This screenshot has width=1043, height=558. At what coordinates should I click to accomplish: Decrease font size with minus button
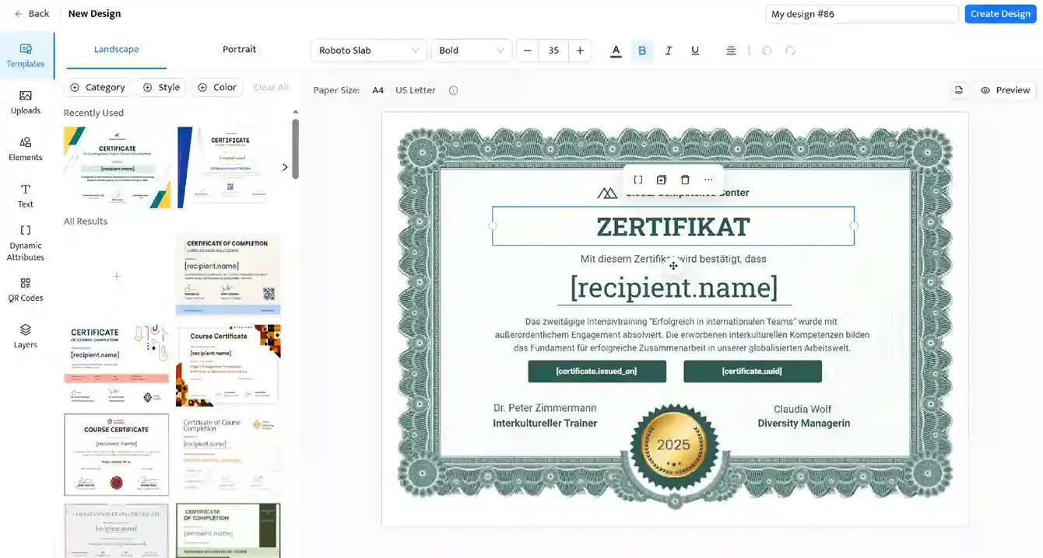[527, 51]
